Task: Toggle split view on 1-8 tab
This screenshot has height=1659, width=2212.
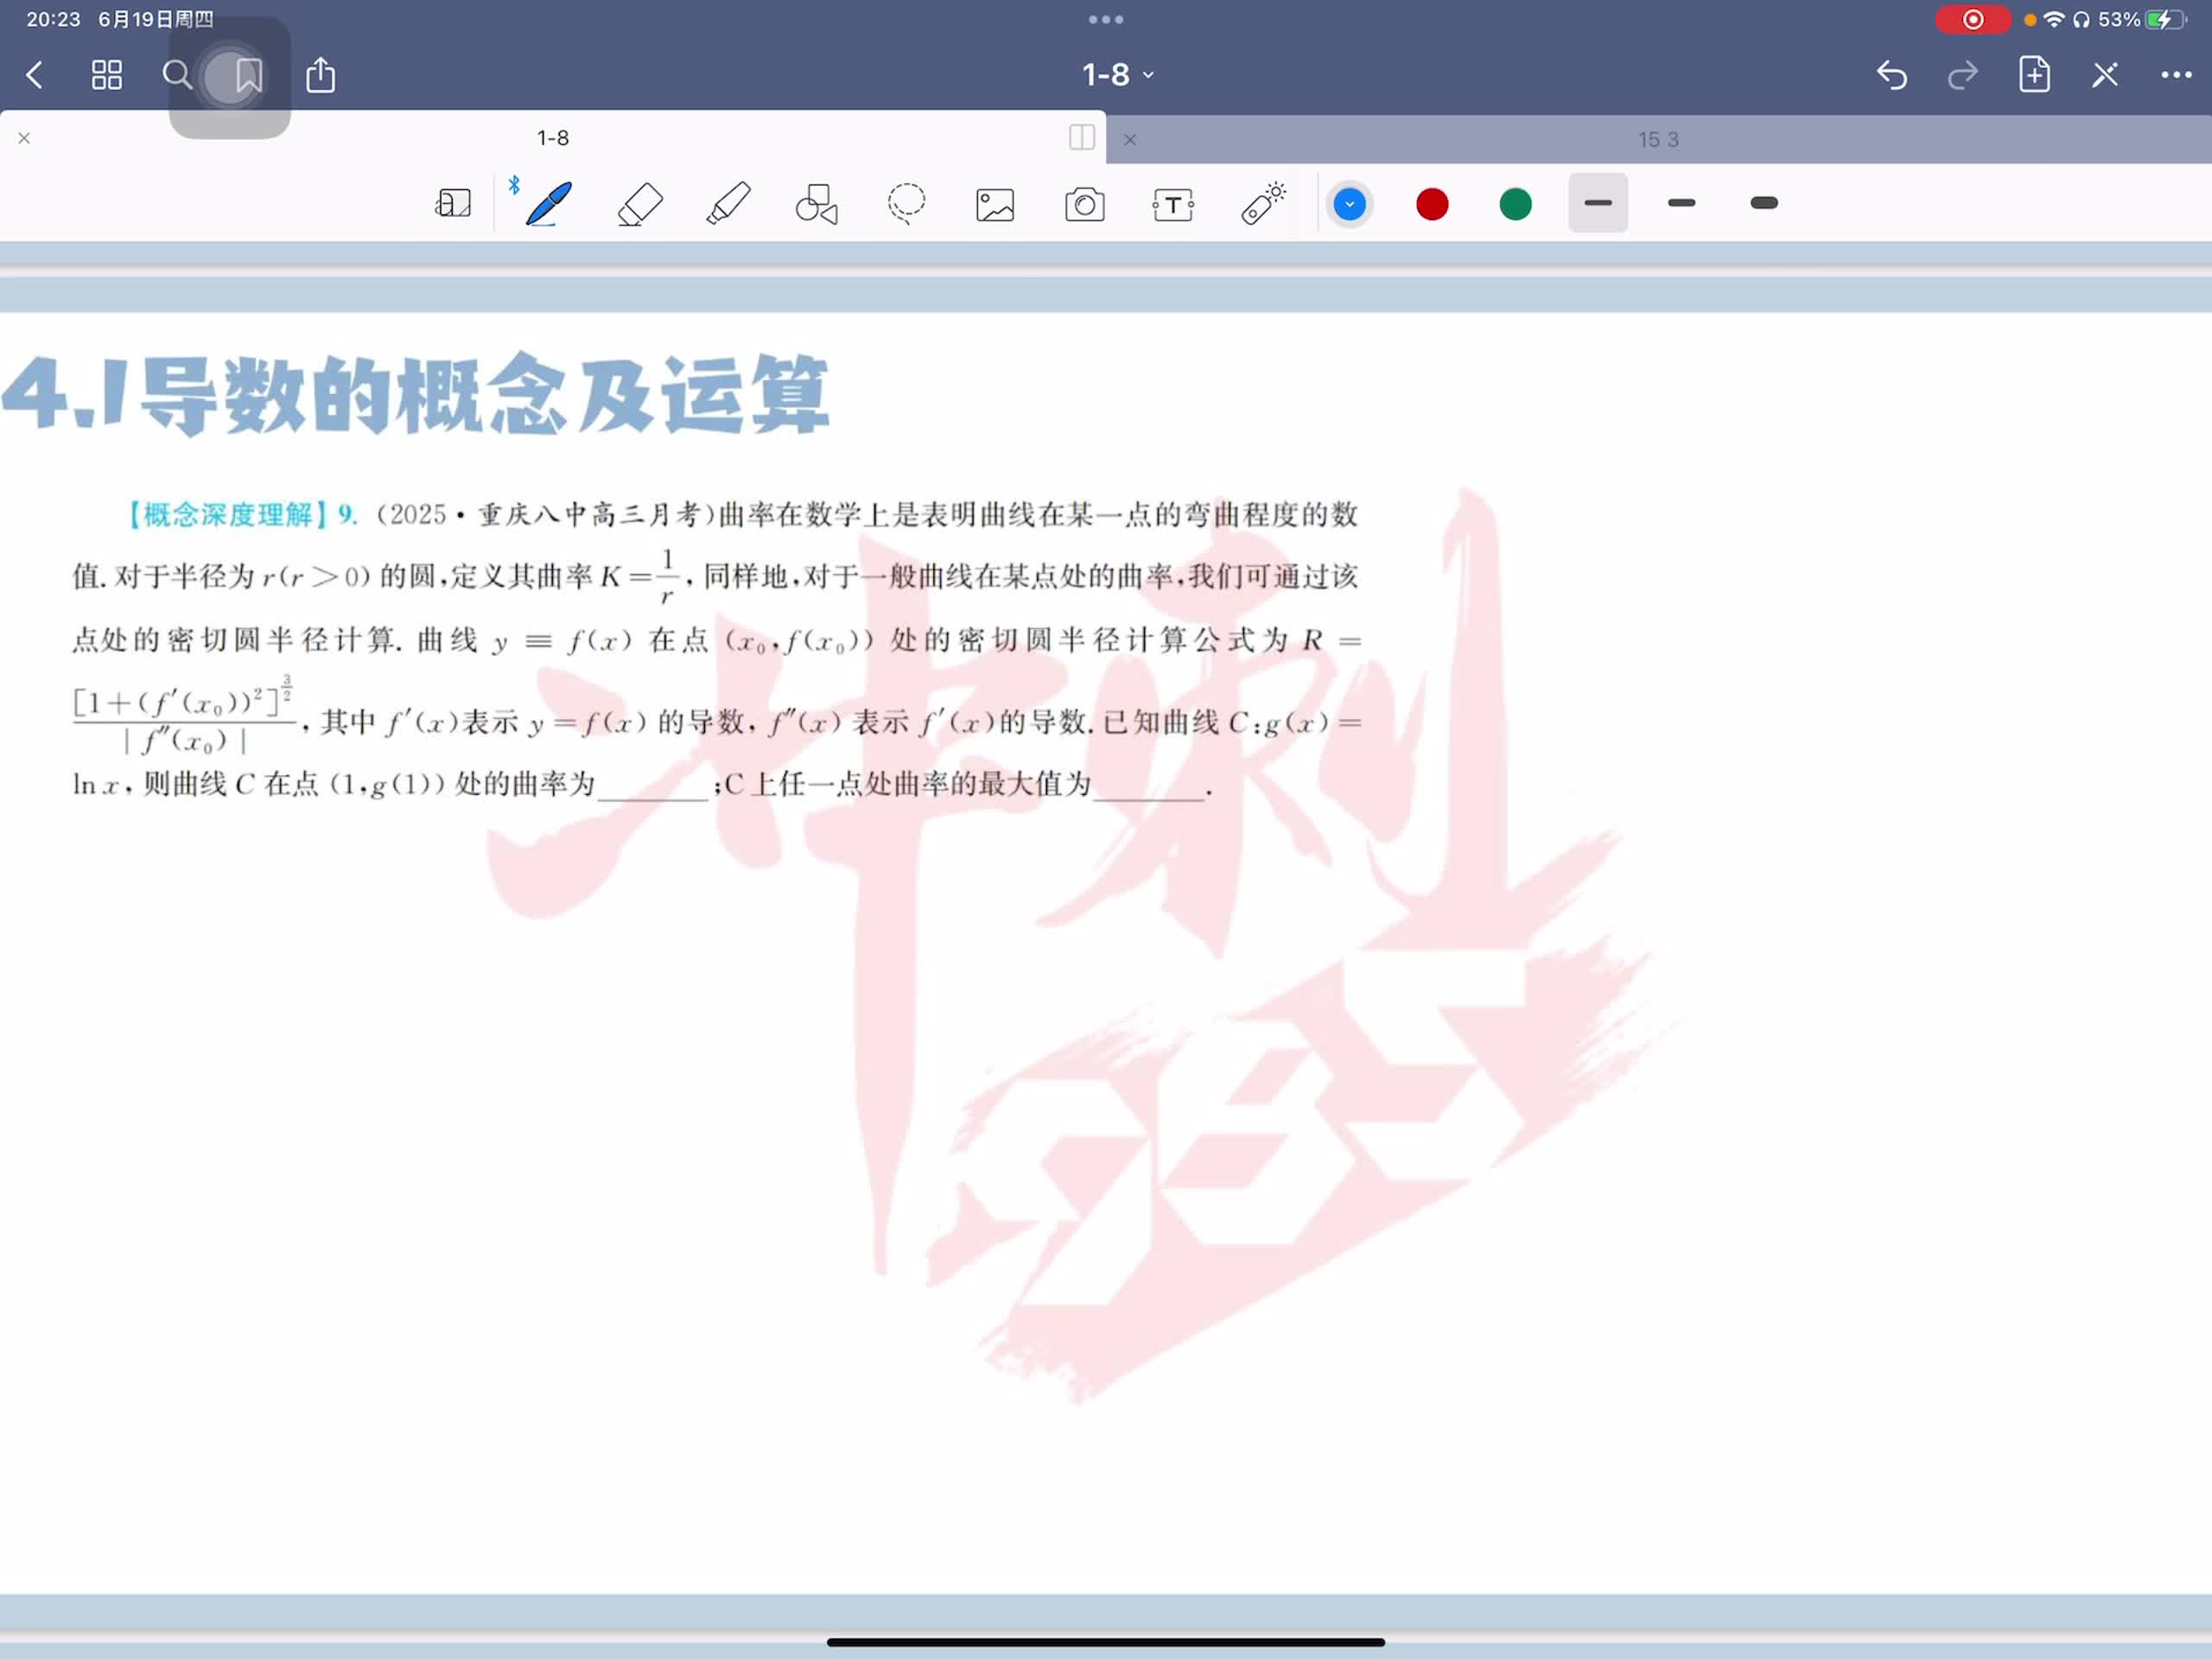Action: click(1081, 137)
